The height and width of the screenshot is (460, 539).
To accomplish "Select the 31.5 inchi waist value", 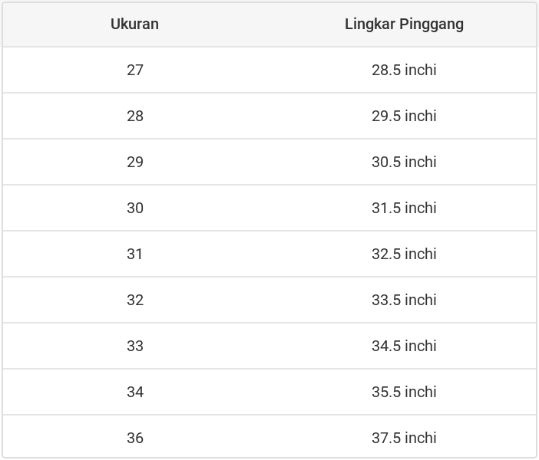I will pos(404,208).
